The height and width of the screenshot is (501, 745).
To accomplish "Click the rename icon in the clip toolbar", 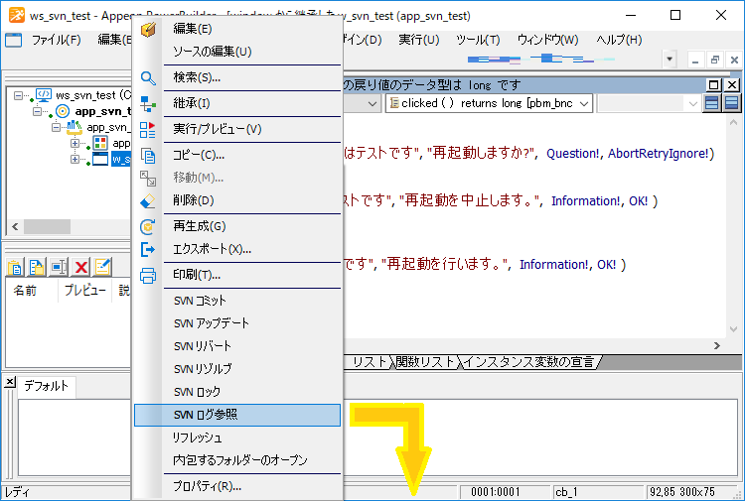I will [59, 268].
